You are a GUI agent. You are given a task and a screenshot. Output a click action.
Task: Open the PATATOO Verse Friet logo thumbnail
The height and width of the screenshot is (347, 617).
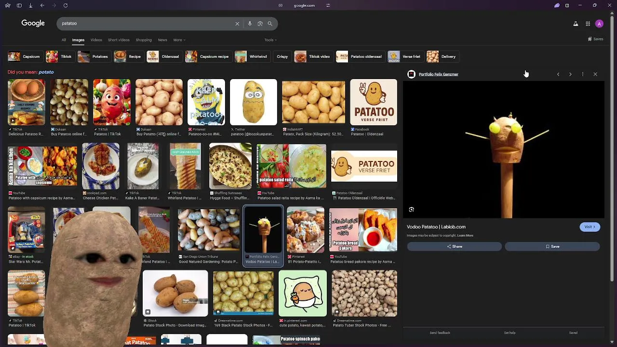374,102
